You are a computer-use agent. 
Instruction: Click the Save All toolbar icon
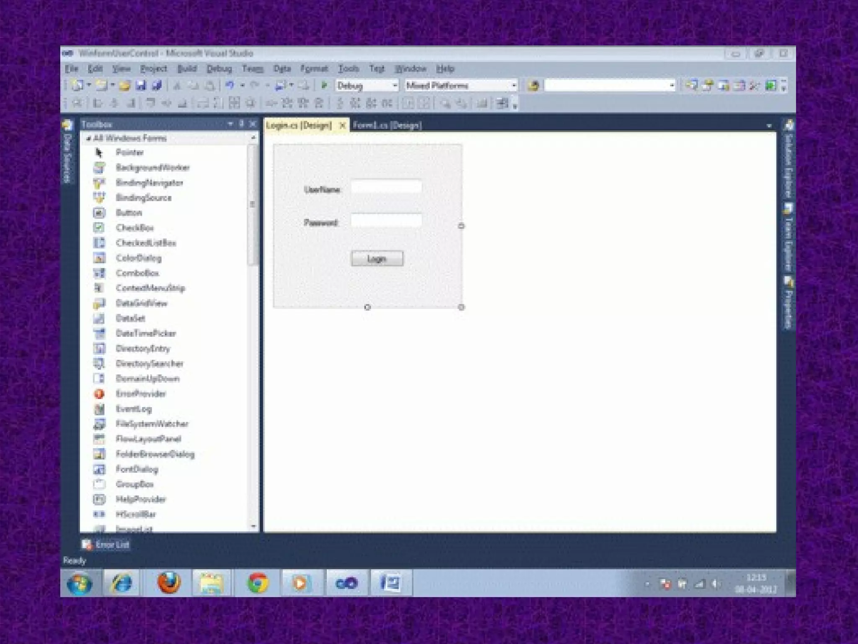coord(157,86)
